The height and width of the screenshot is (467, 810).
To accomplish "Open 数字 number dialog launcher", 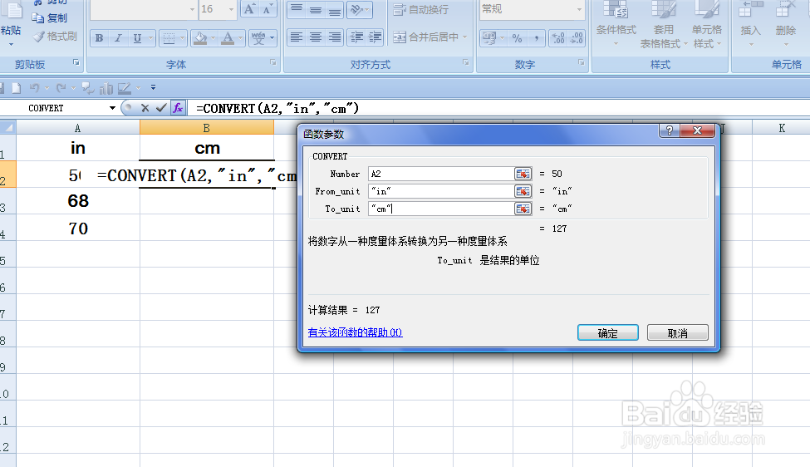I will [x=582, y=63].
